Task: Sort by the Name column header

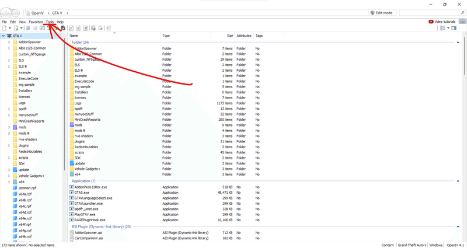Action: [x=115, y=36]
